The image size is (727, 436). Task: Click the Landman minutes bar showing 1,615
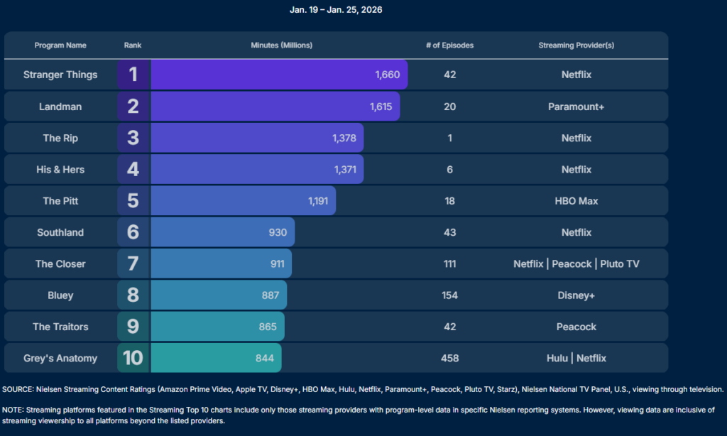[x=275, y=107]
